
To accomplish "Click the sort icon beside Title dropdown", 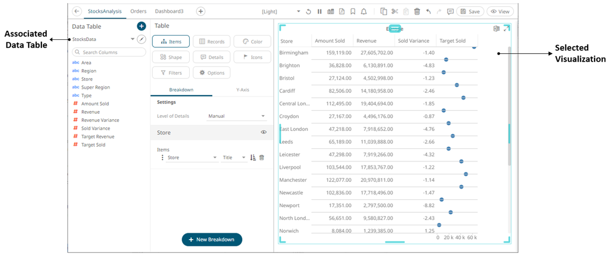I will pos(253,158).
